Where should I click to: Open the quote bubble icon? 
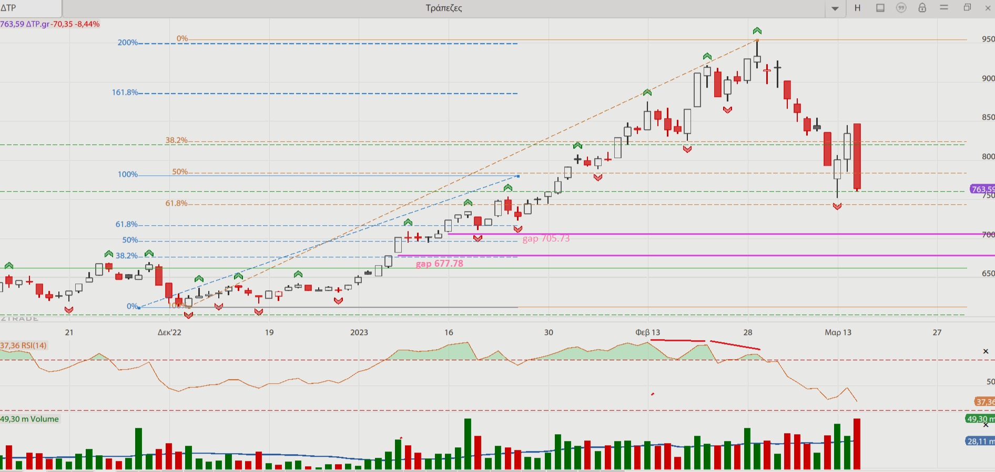pyautogui.click(x=901, y=8)
